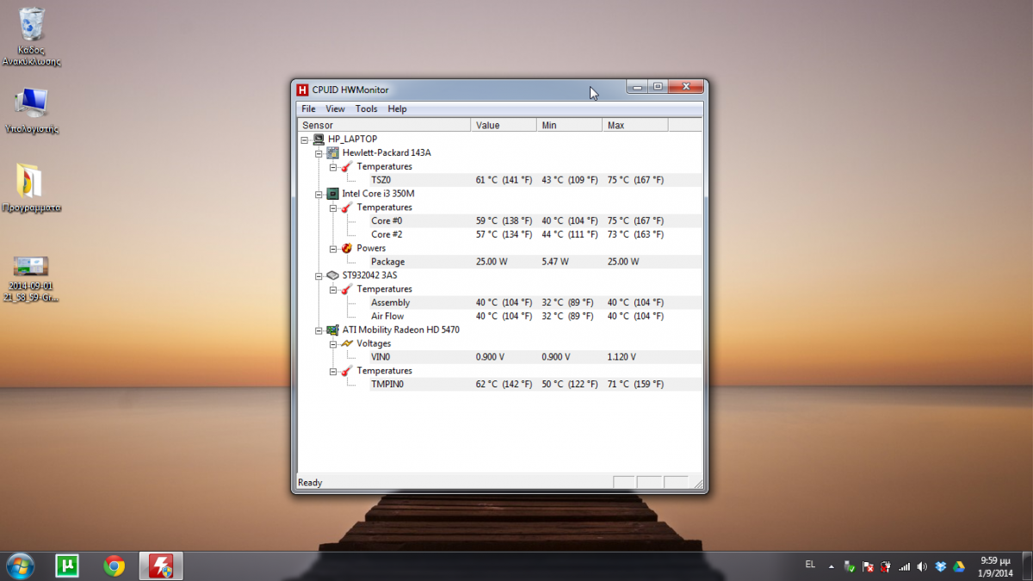Collapse the ST932042 3AS node
This screenshot has height=581, width=1033.
coord(319,276)
